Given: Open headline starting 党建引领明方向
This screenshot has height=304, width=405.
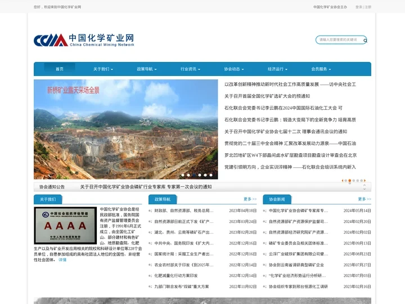Looking at the screenshot, I should (x=290, y=167).
